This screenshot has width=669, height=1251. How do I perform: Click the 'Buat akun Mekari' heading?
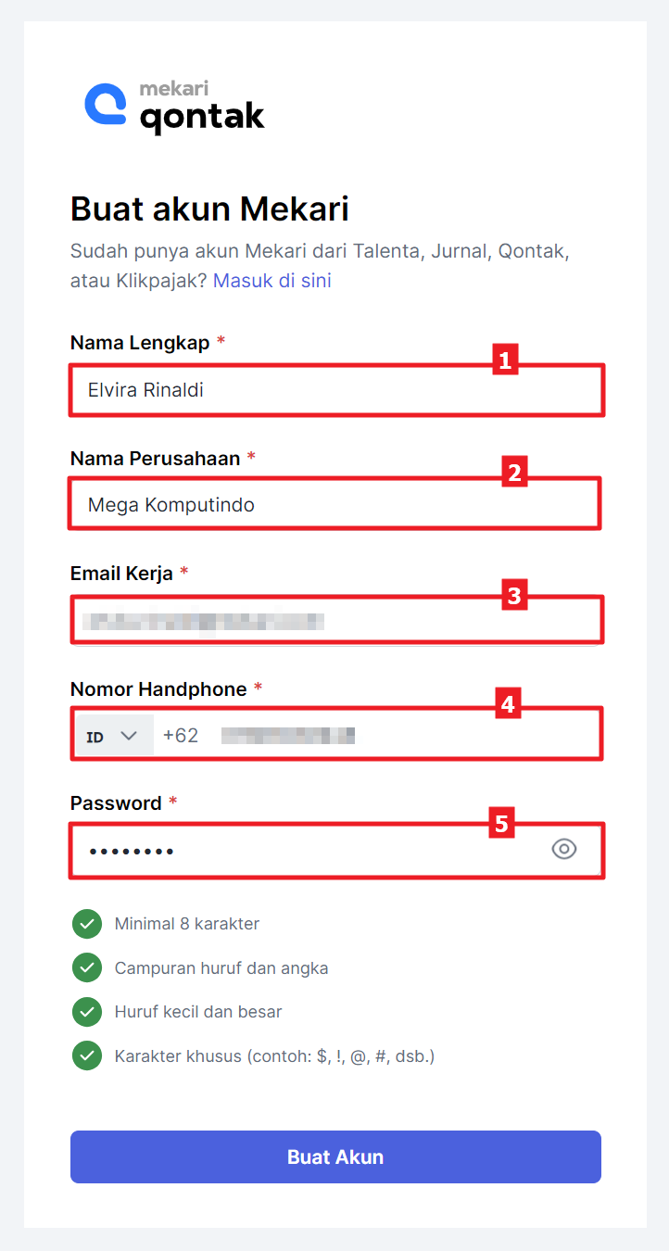pos(208,209)
